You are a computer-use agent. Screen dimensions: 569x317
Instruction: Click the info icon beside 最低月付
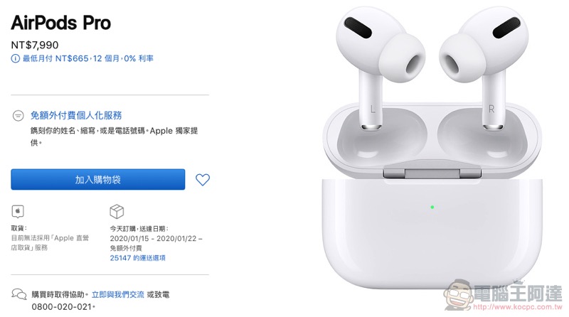(15, 58)
